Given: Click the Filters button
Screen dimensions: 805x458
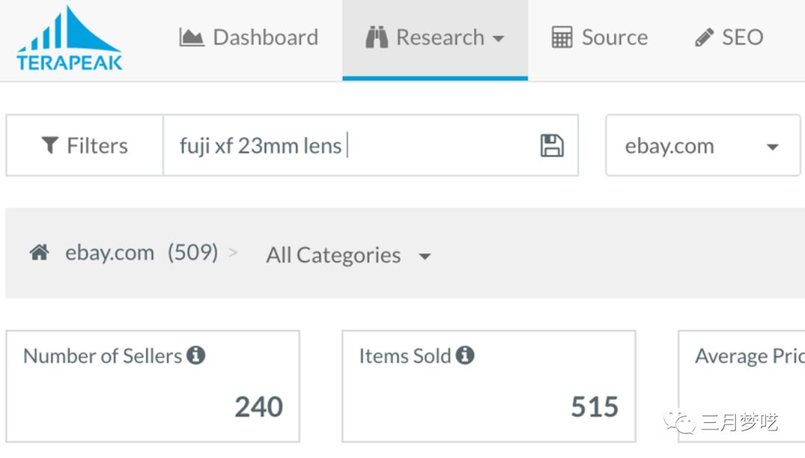Looking at the screenshot, I should click(x=84, y=146).
